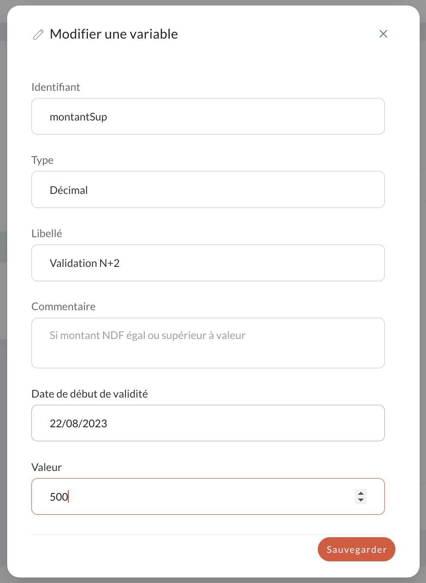The image size is (426, 583).
Task: Select the Libellé field with Validation N+2
Action: coord(208,263)
